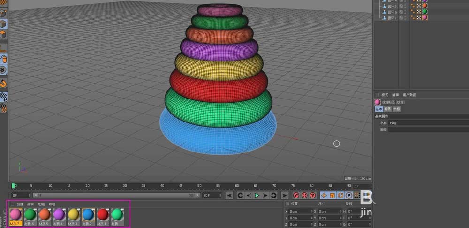Viewport: 469px width, 228px height.
Task: Play the animation forwards
Action: [x=257, y=195]
